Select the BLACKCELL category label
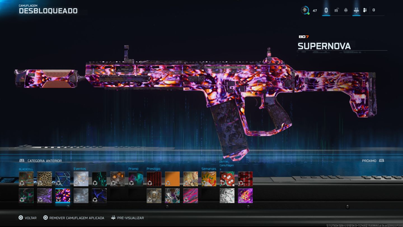This screenshot has width=403, height=227. click(26, 169)
